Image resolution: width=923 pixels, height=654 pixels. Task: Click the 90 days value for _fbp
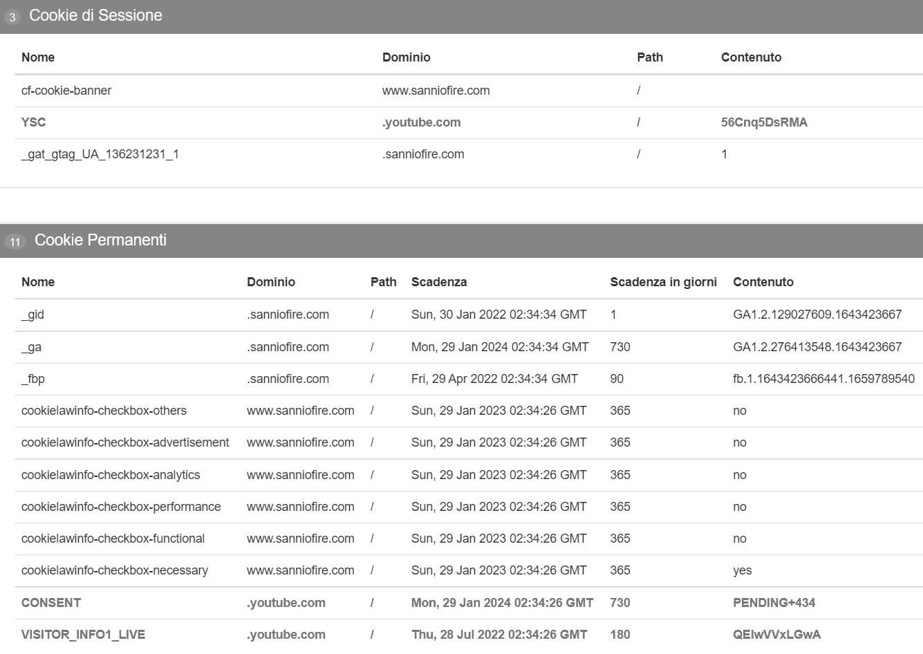[x=617, y=379]
